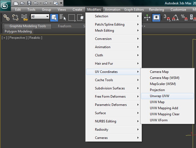The width and height of the screenshot is (196, 148).
Task: Switch to the Freeform ribbon tab
Action: (x=65, y=26)
